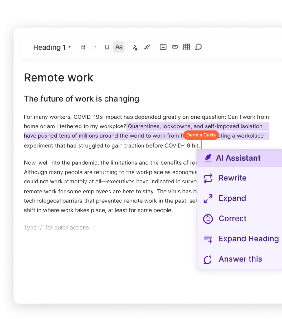The image size is (282, 319).
Task: Select the highlighter marker tool
Action: click(x=147, y=47)
